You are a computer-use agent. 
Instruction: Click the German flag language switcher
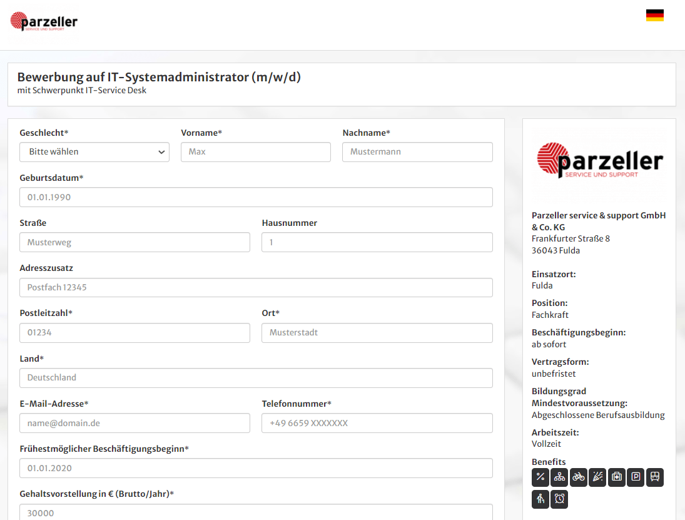(x=656, y=14)
